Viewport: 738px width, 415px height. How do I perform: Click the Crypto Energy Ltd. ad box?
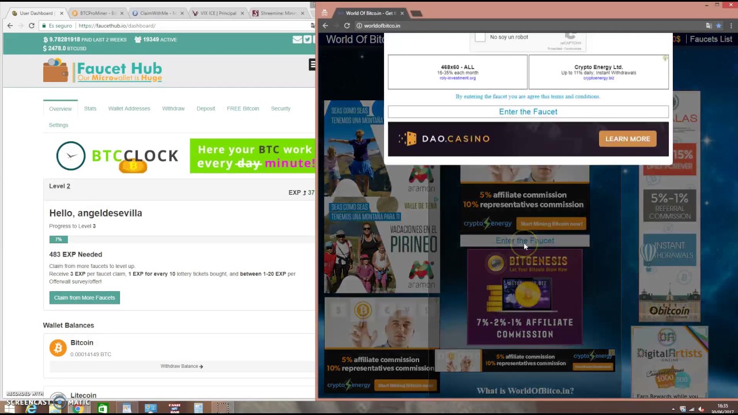pyautogui.click(x=598, y=72)
